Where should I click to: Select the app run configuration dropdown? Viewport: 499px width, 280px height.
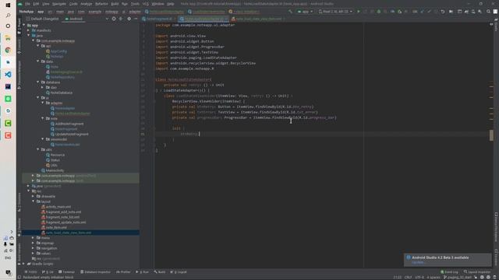click(305, 12)
